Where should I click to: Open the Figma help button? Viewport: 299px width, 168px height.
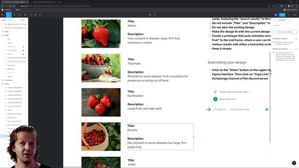point(294,163)
